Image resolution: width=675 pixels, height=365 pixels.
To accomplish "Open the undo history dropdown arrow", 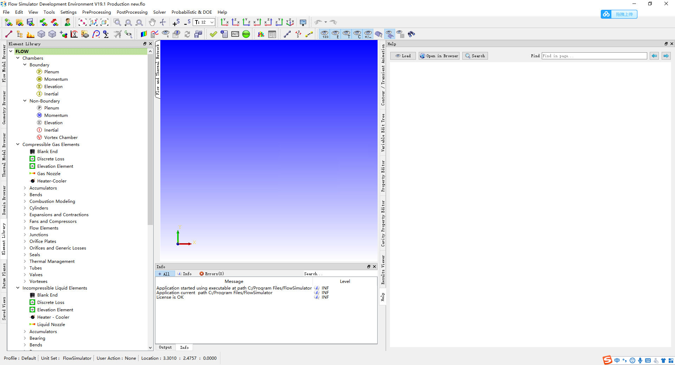I will (326, 22).
